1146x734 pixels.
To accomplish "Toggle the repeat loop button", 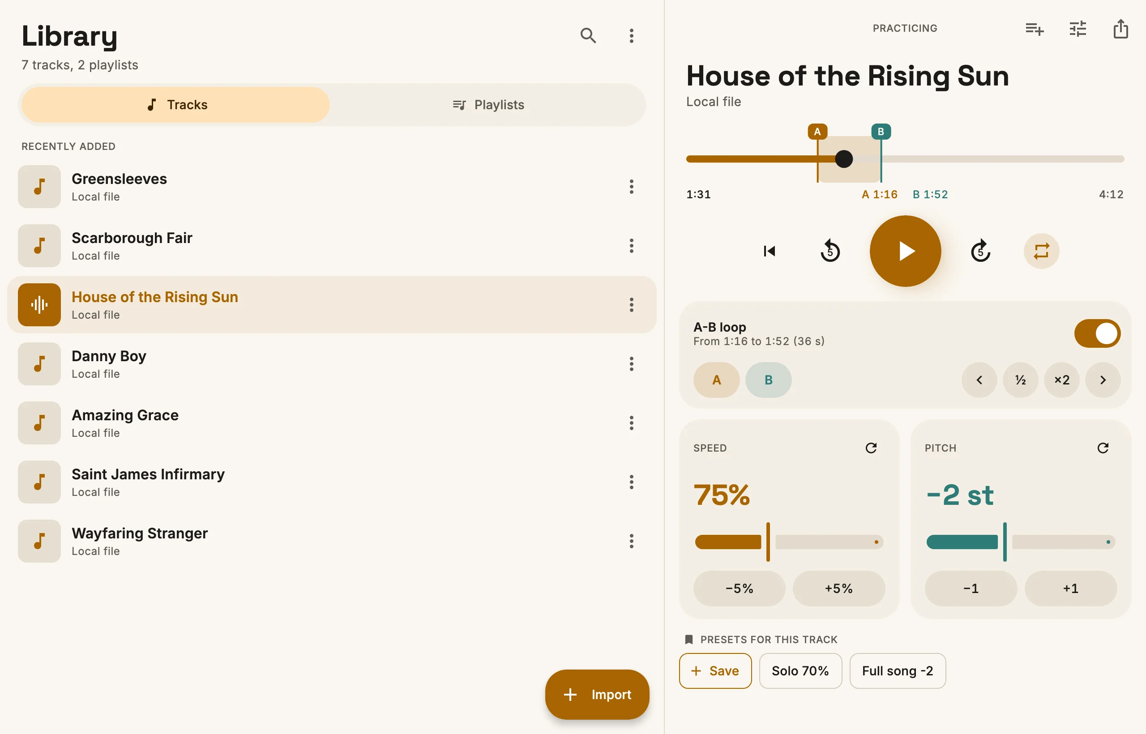I will [1041, 251].
